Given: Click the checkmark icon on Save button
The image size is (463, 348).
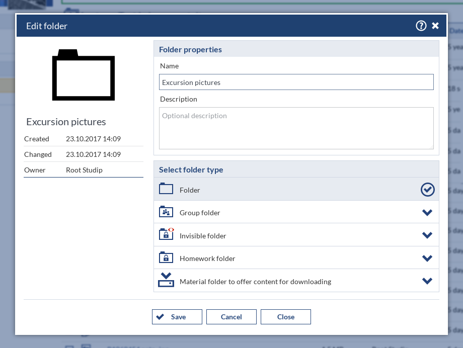Looking at the screenshot, I should click(160, 317).
